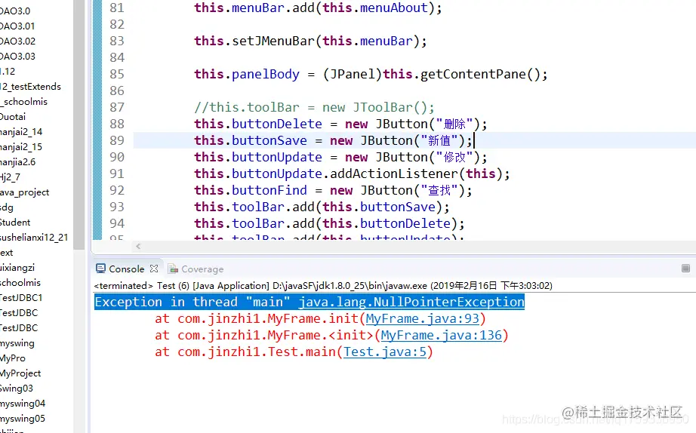The height and width of the screenshot is (433, 696).
Task: Select the Hj2_7 project
Action: click(x=11, y=177)
